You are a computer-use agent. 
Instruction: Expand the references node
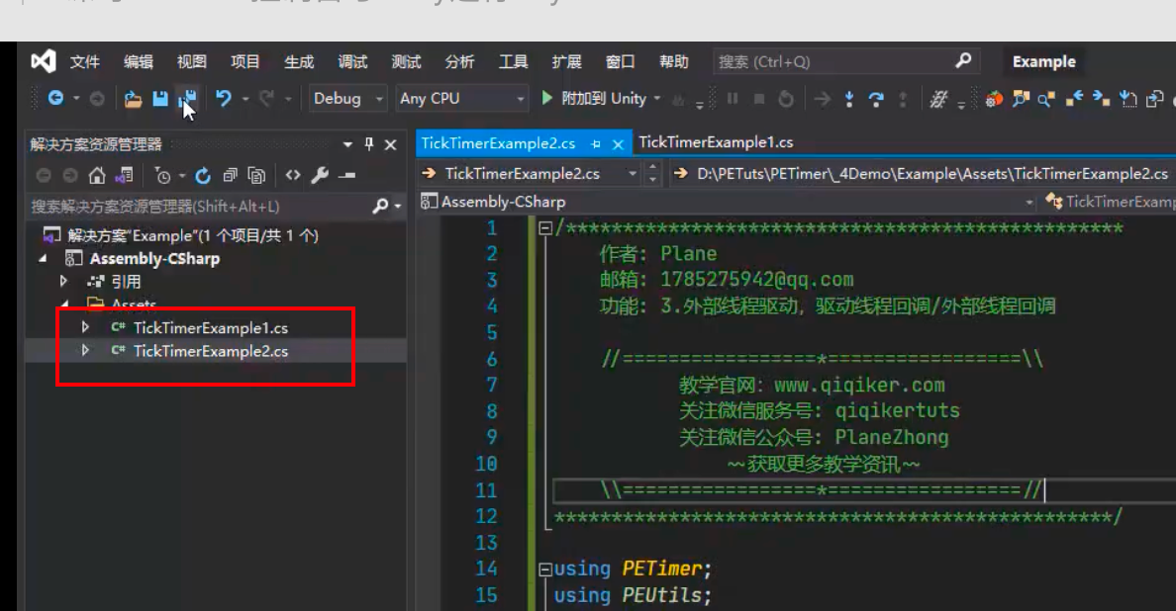(x=63, y=281)
